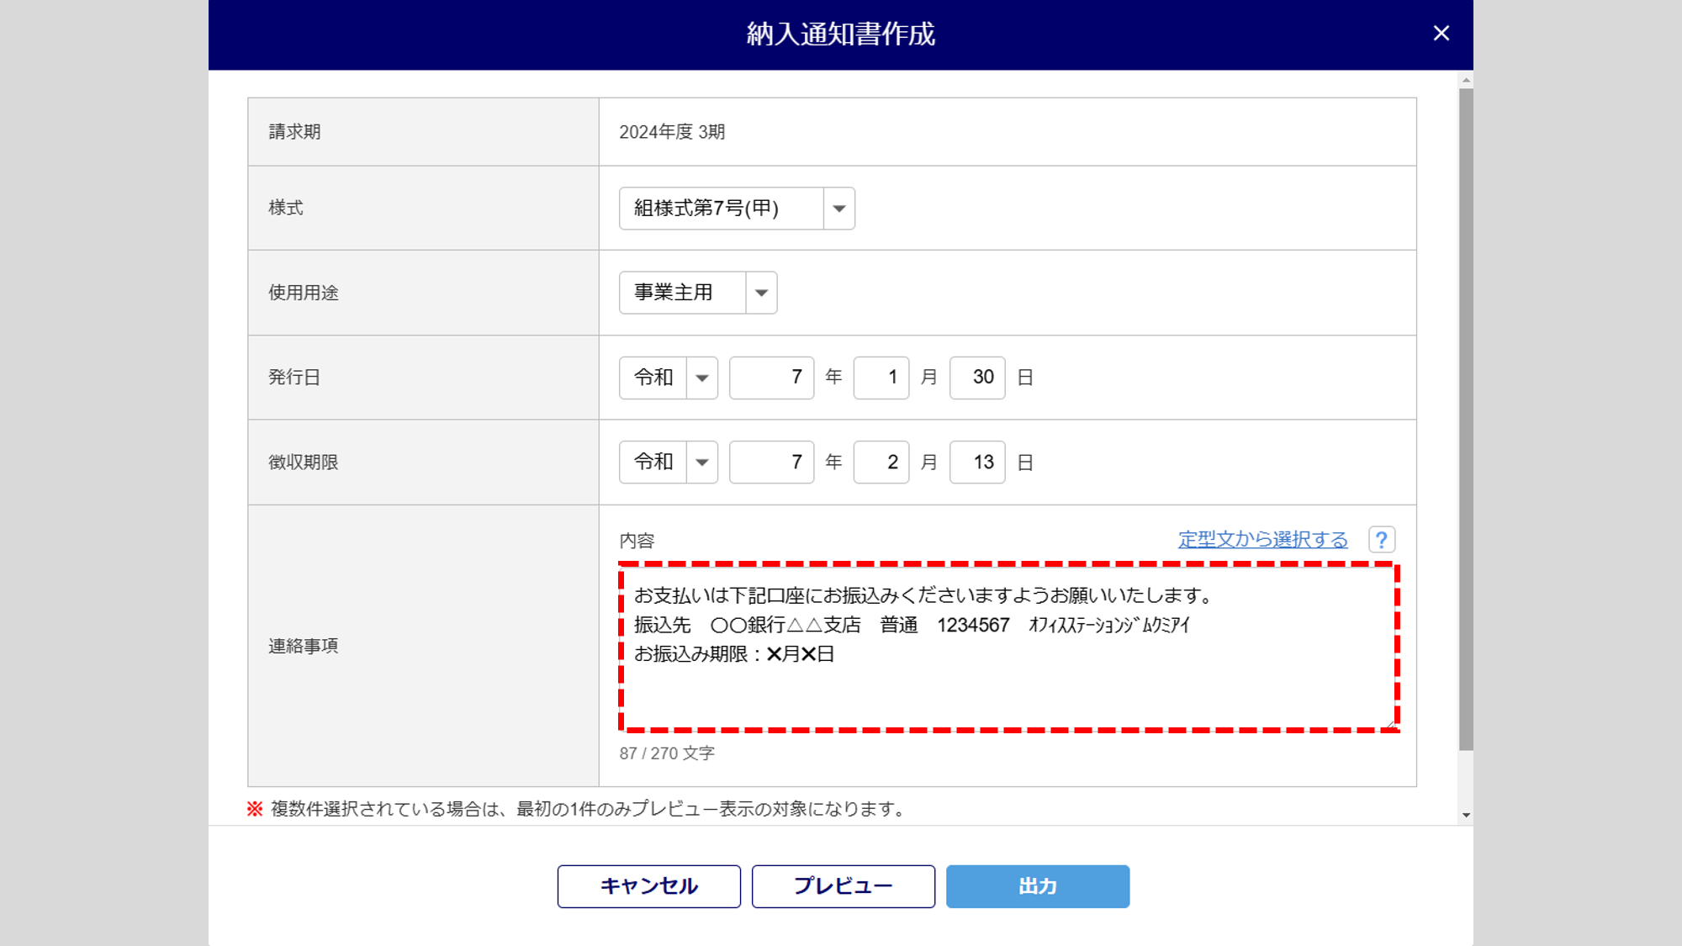The image size is (1682, 946).
Task: Click the scrollbar up arrow
Action: (1466, 81)
